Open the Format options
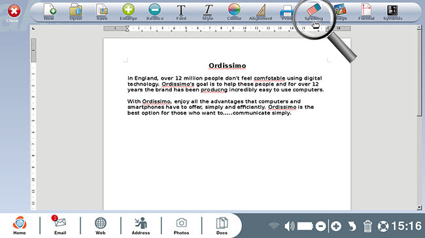This screenshot has height=238, width=425. (x=366, y=12)
